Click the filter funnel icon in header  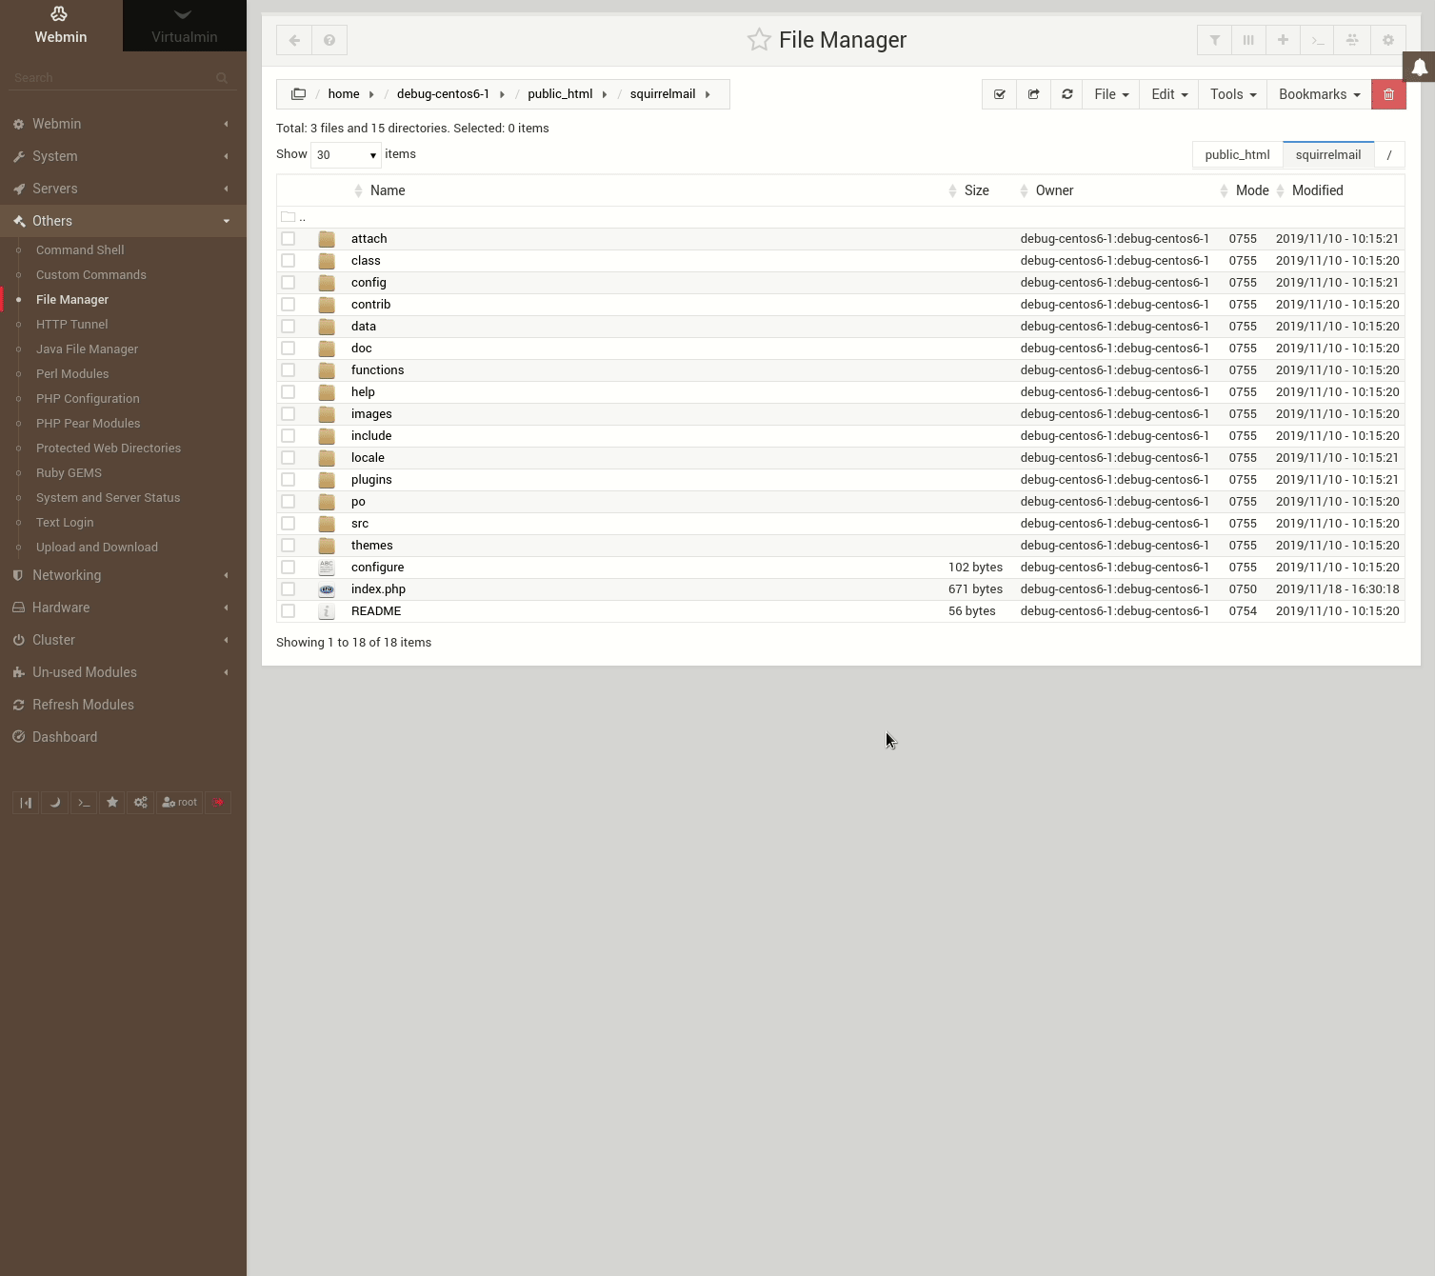point(1214,40)
